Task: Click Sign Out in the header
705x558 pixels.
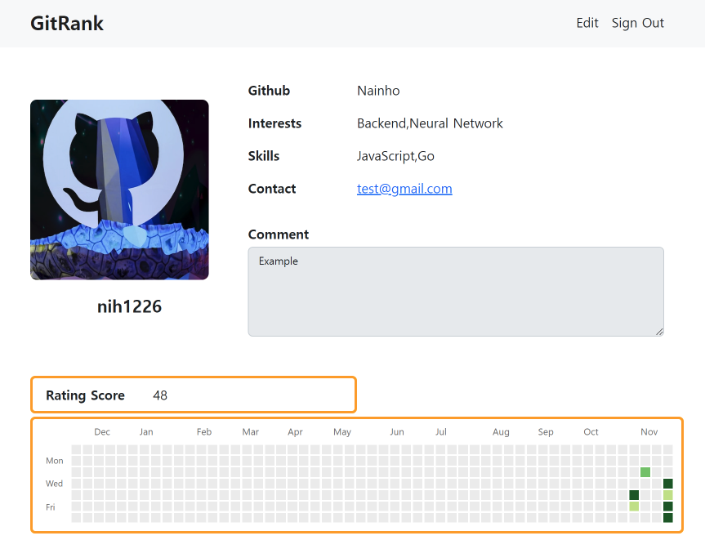Action: click(637, 23)
